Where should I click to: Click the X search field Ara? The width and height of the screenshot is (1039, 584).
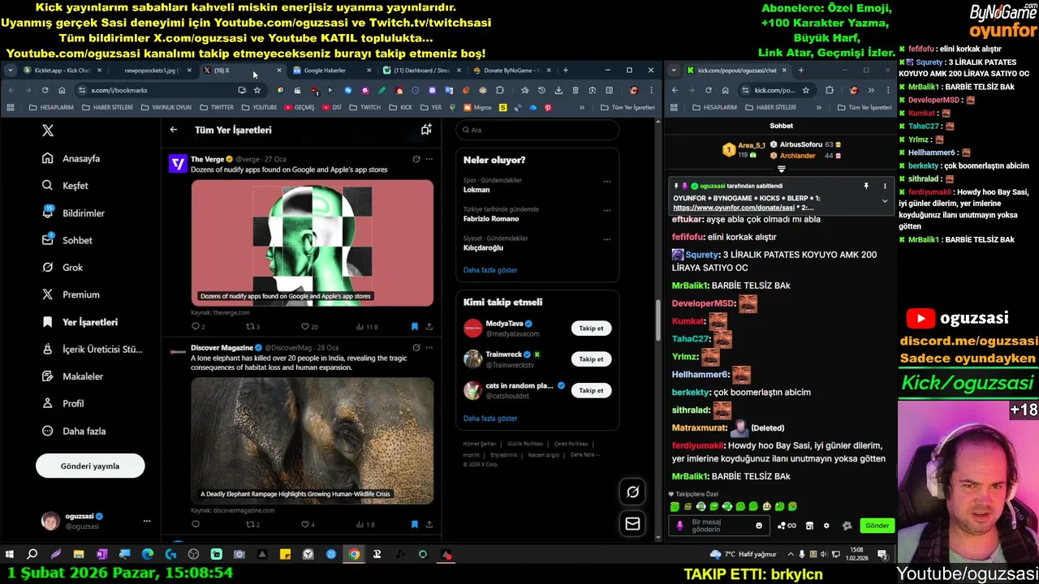pyautogui.click(x=537, y=130)
